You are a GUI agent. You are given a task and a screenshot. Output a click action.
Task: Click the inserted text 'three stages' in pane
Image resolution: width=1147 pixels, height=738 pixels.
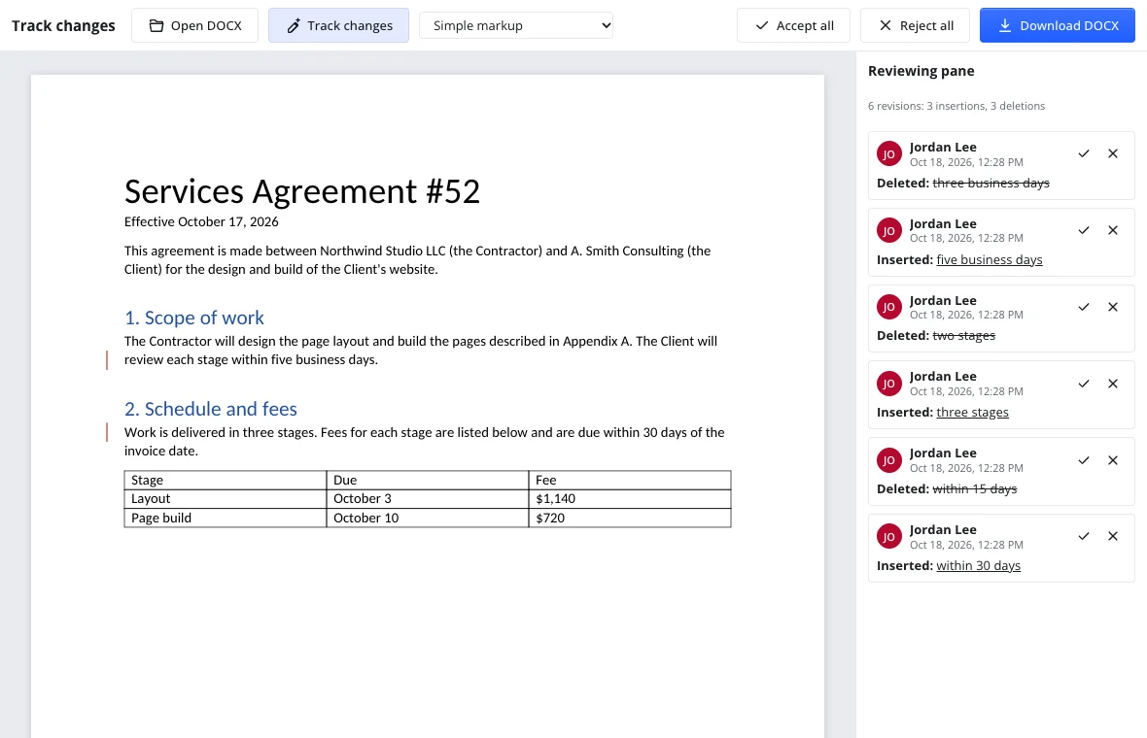(x=972, y=412)
